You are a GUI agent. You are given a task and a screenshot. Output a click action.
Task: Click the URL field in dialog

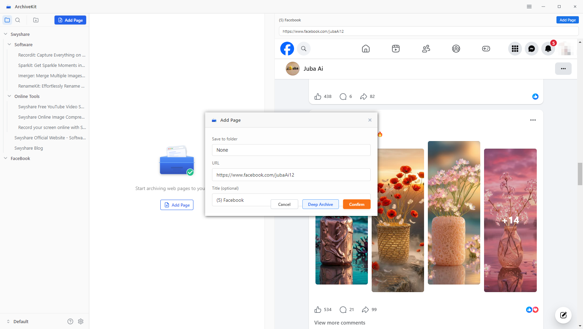291,175
